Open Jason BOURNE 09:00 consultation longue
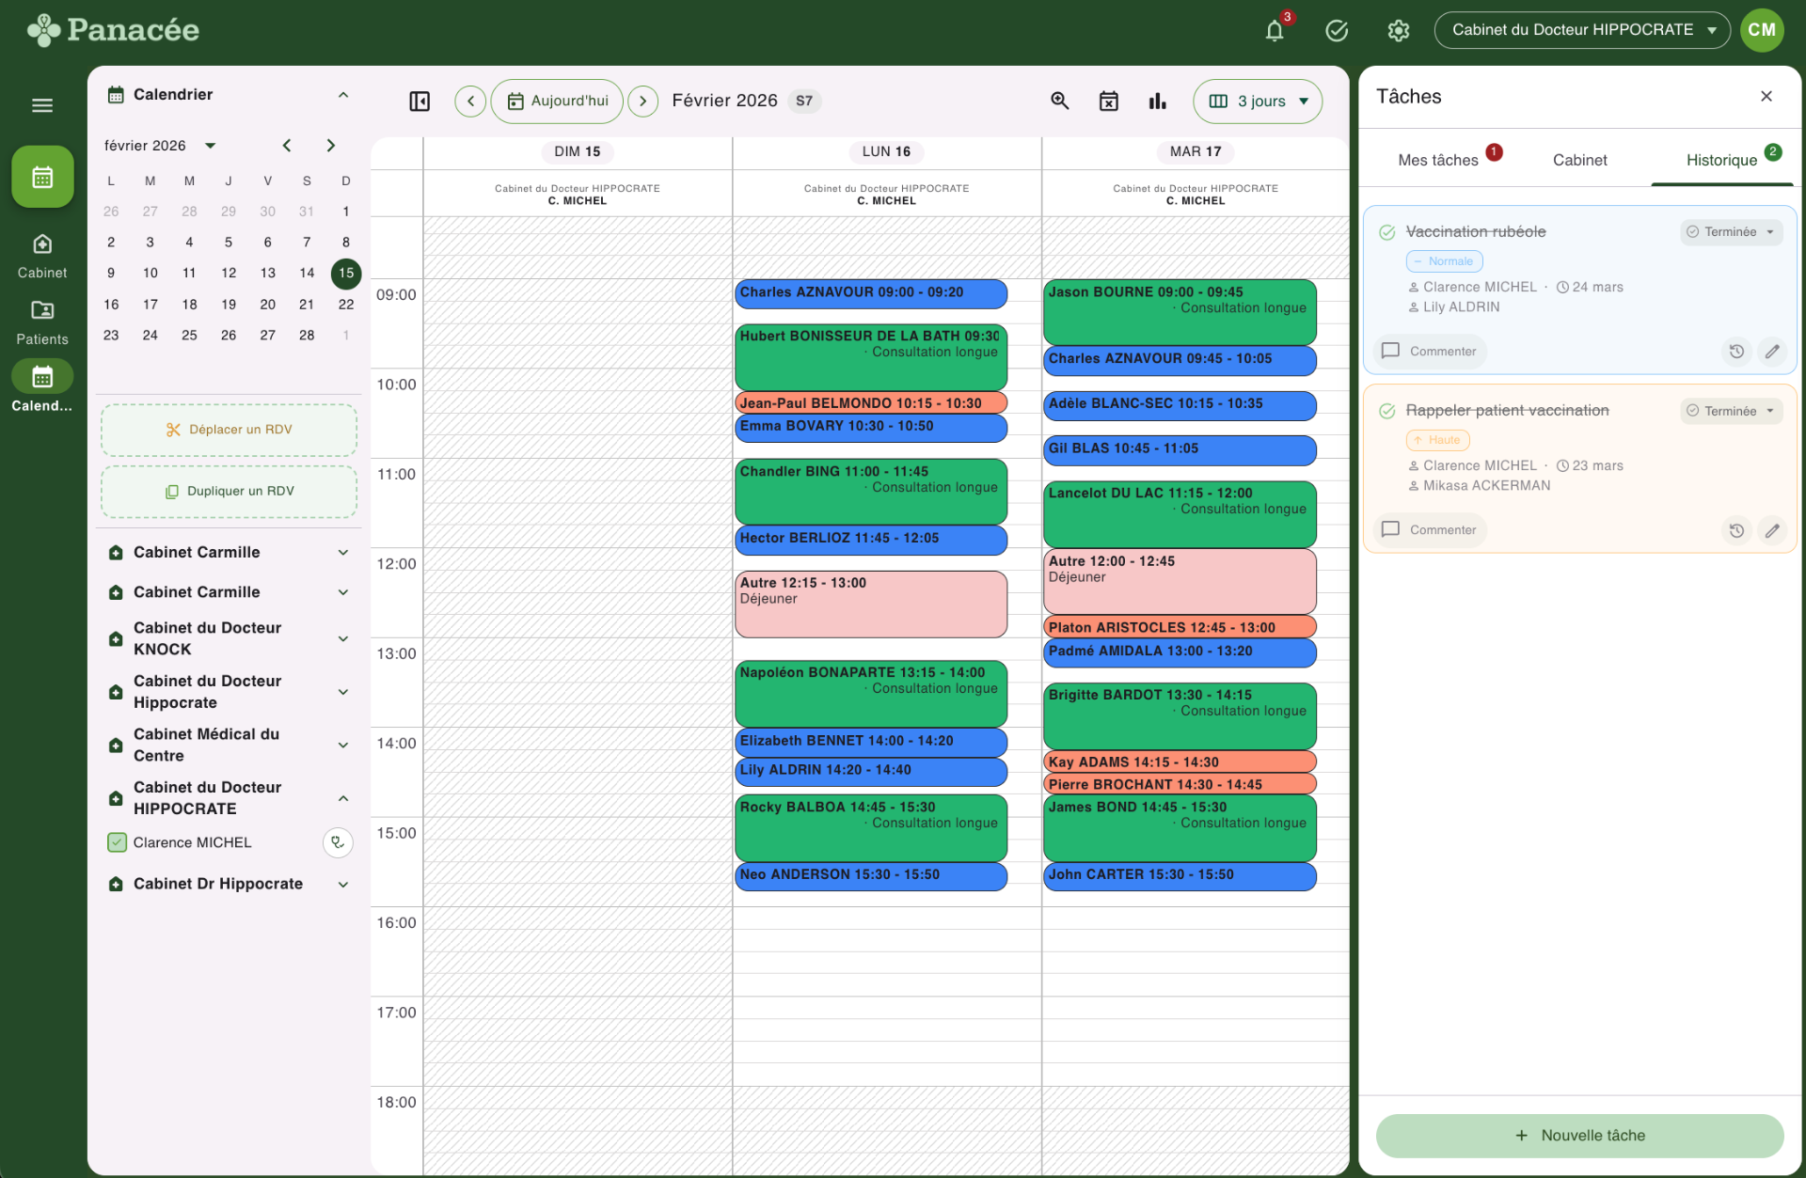Viewport: 1806px width, 1178px height. tap(1180, 312)
